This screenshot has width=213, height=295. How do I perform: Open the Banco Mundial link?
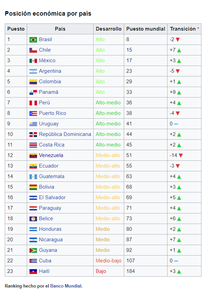[66, 286]
